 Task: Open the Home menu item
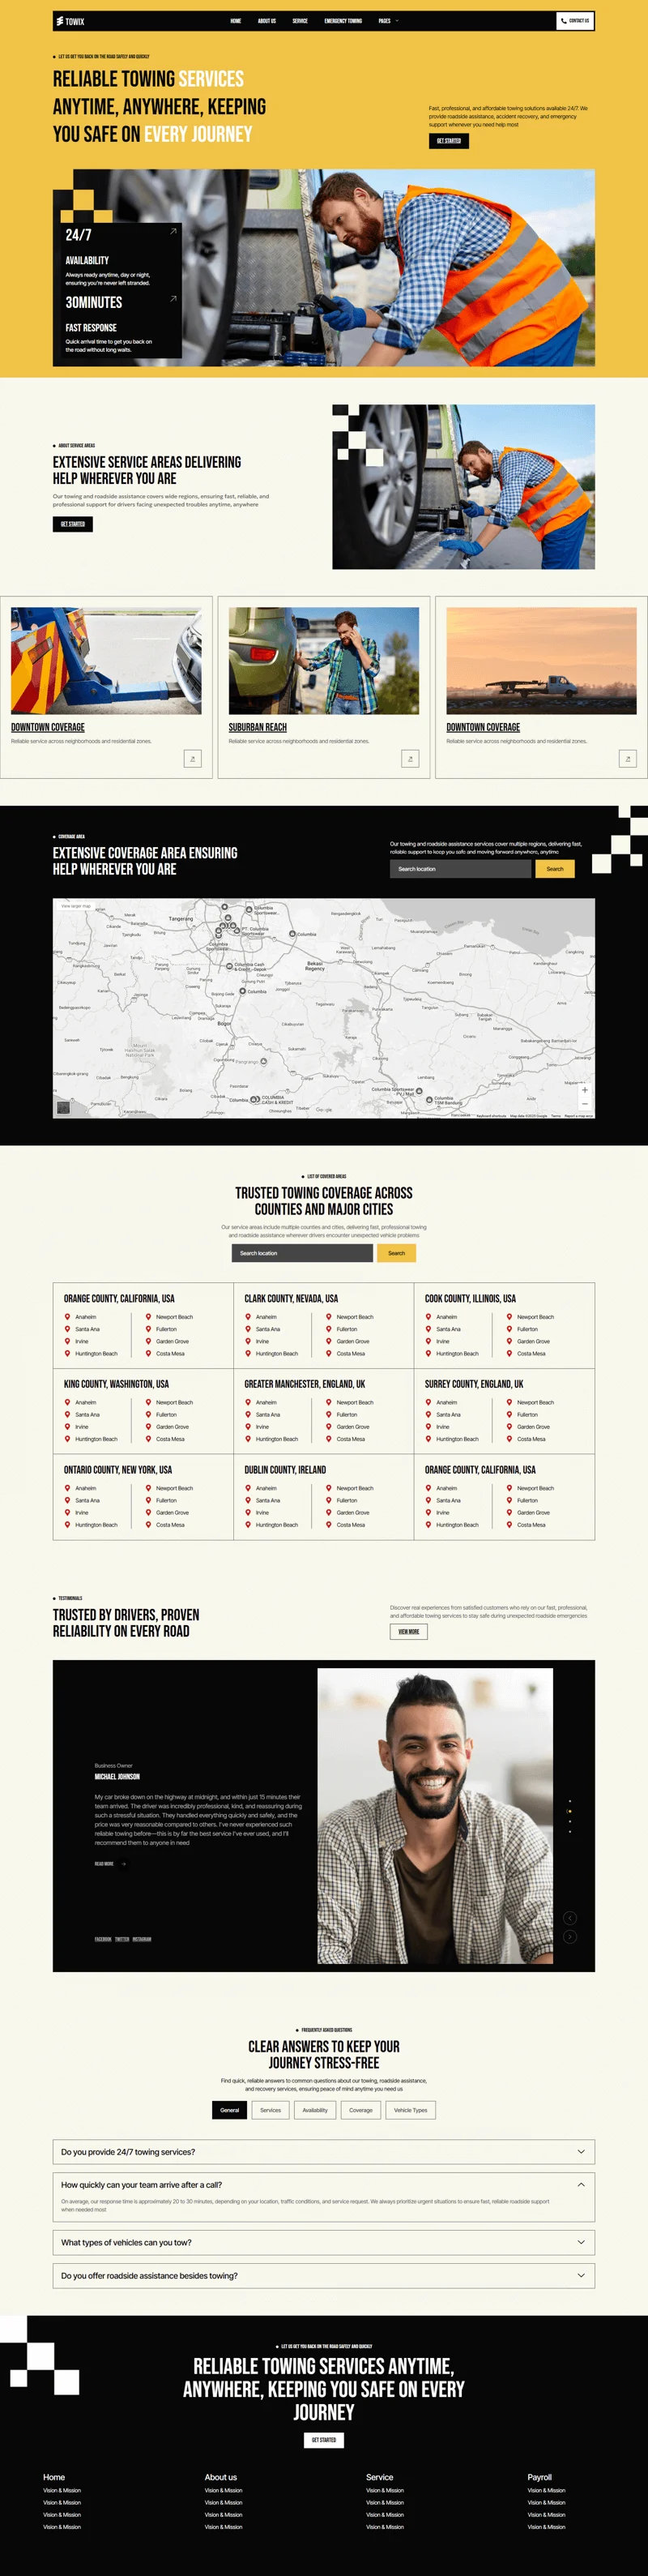tap(236, 21)
